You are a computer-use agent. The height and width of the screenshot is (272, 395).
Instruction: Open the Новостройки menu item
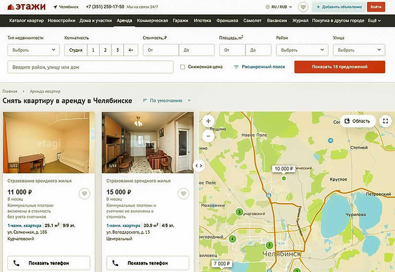61,21
